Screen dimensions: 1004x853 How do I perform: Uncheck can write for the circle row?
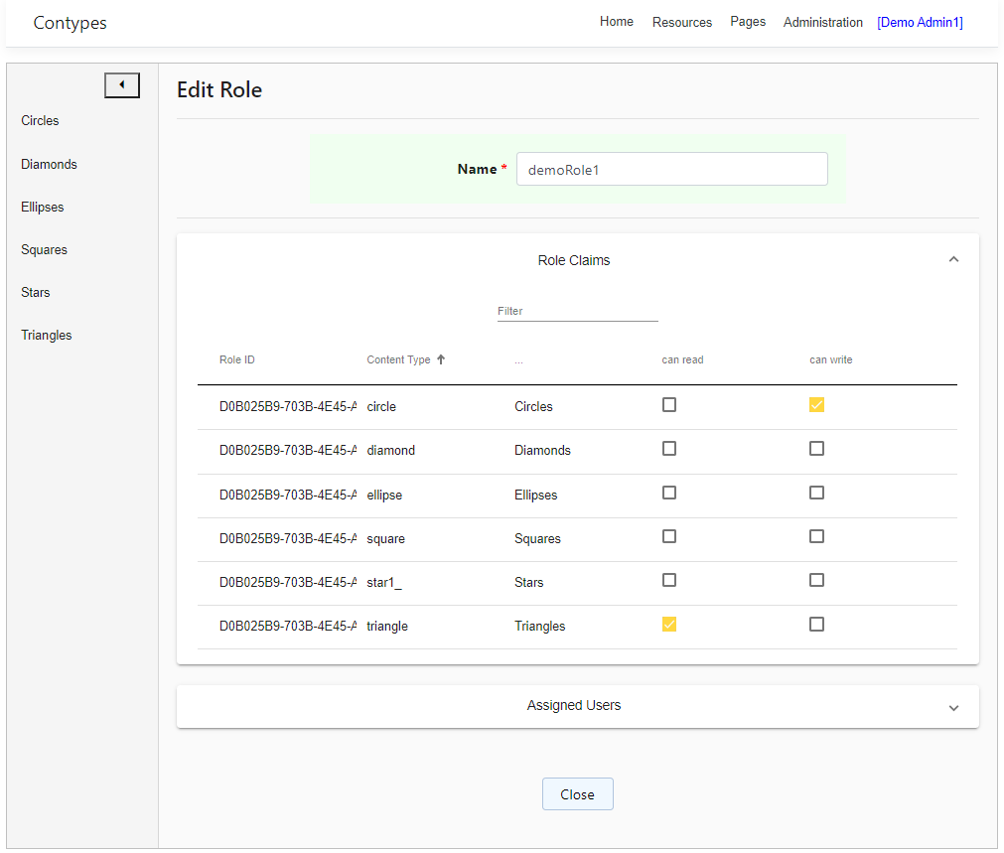tap(816, 405)
